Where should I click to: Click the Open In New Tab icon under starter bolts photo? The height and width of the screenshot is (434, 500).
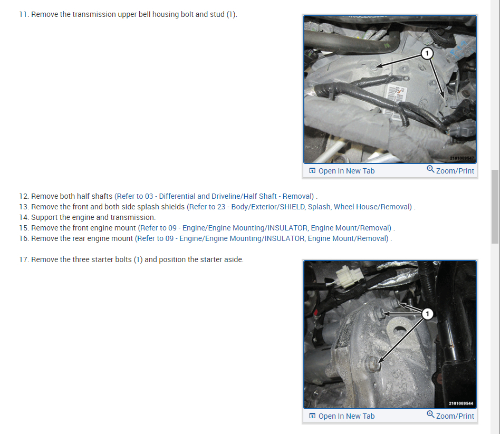click(312, 416)
